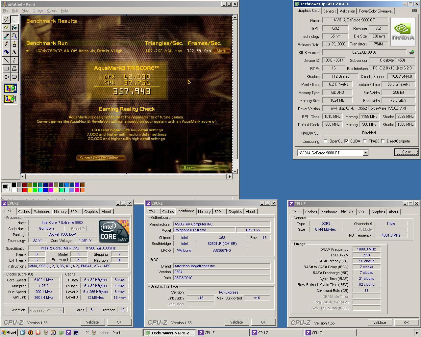Viewport: 421px width, 337px height.
Task: Switch to the GPU-Z Validation tab
Action: point(347,11)
